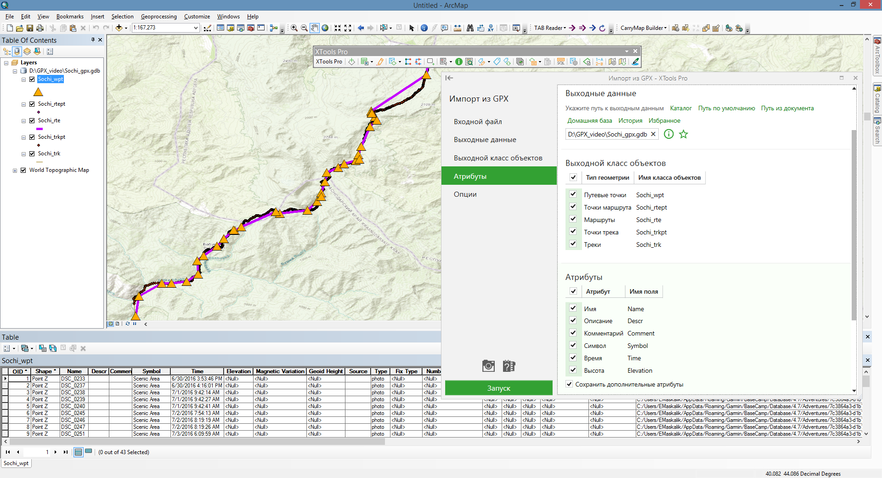Toggle visibility of Sochi_rtept layer
Screen dimensions: 882x478
click(x=32, y=104)
